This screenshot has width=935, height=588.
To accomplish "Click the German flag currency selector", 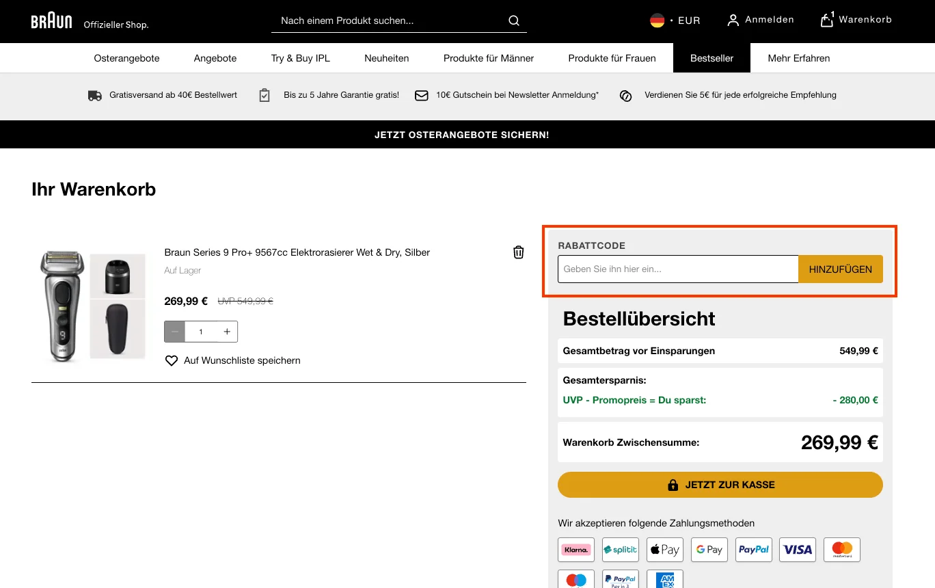I will point(657,21).
